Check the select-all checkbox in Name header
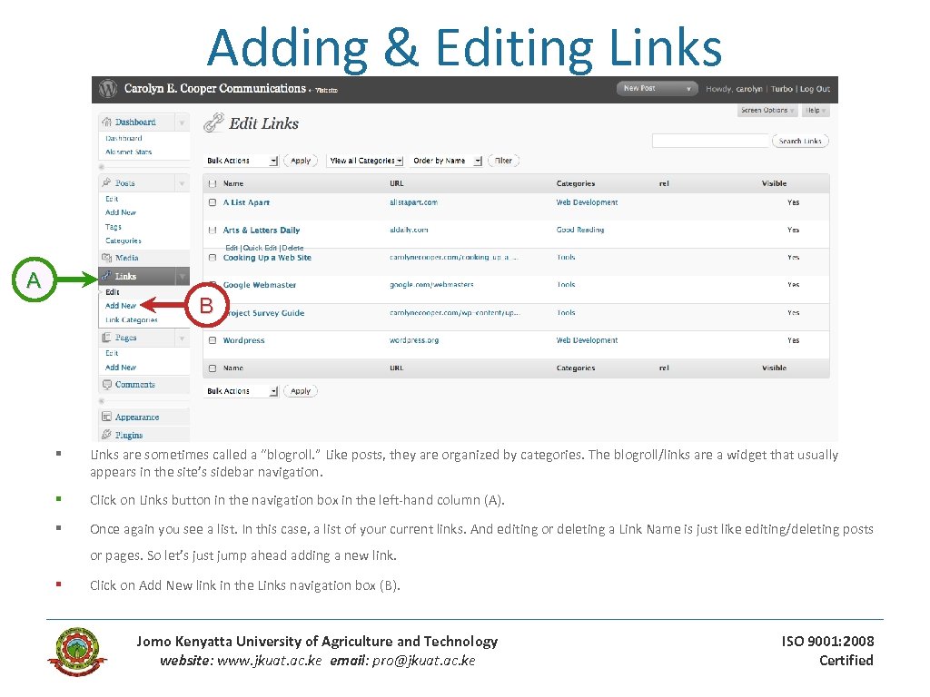Image resolution: width=930 pixels, height=697 pixels. click(212, 183)
